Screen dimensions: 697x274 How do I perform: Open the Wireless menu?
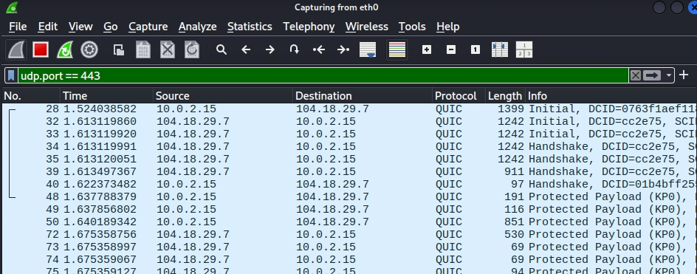point(367,27)
